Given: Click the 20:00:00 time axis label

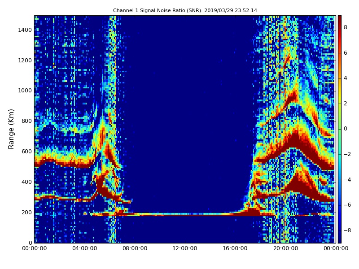Looking at the screenshot, I should click(285, 248).
